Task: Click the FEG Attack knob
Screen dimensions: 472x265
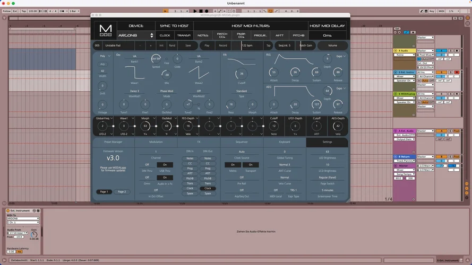Action: click(x=273, y=72)
